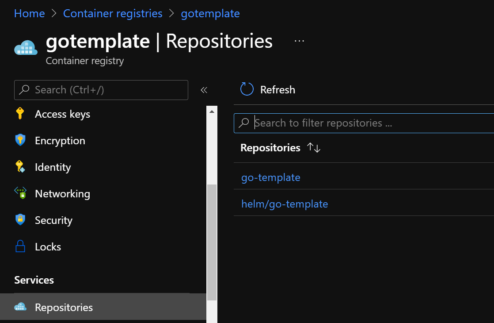The width and height of the screenshot is (494, 323).
Task: Sort repositories using the up-down arrows
Action: point(313,148)
